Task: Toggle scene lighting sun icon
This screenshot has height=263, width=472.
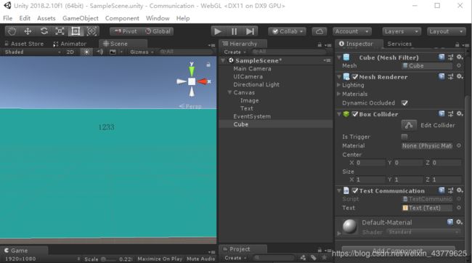Action: click(x=86, y=52)
